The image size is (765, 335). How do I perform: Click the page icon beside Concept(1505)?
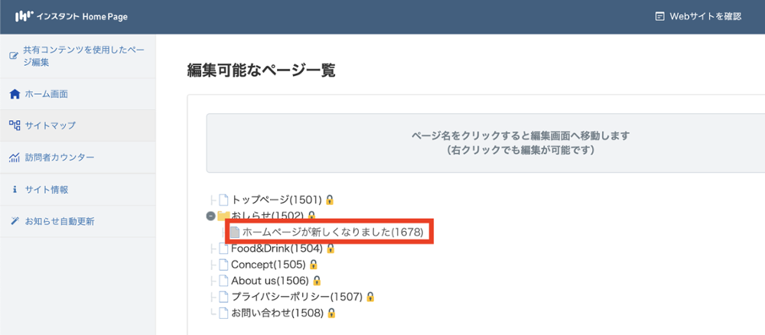(x=224, y=265)
